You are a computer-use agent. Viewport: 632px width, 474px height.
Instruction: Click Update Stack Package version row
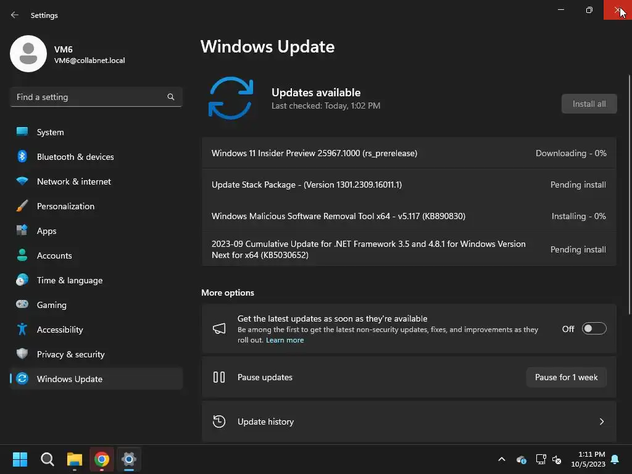pos(409,185)
